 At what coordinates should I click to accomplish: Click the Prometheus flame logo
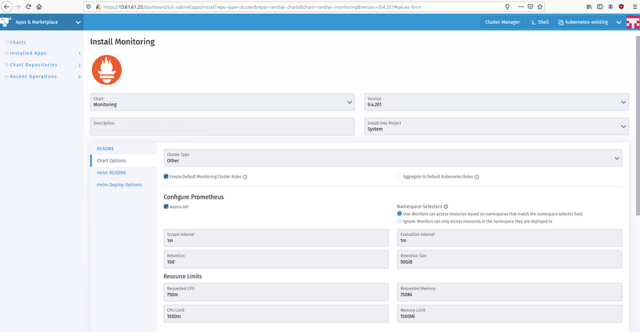(106, 70)
